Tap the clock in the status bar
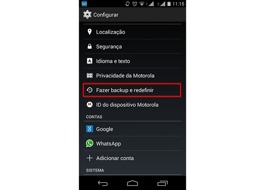This screenshot has width=265, height=190. (178, 4)
